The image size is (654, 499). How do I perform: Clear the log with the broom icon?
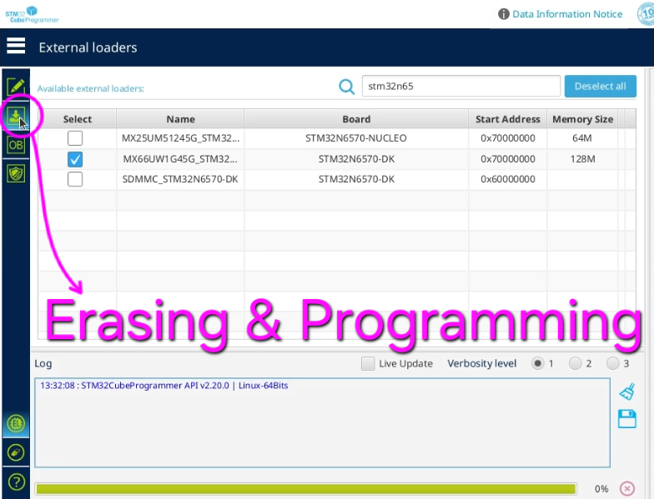626,392
